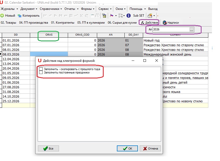The width and height of the screenshot is (220, 161).
Task: Open the year picker ellipsis button
Action: coord(191,29)
